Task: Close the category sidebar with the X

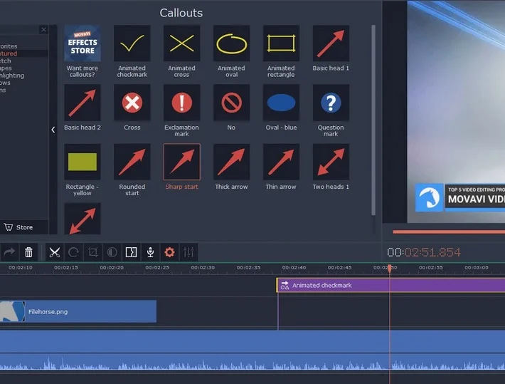Action: click(x=44, y=30)
